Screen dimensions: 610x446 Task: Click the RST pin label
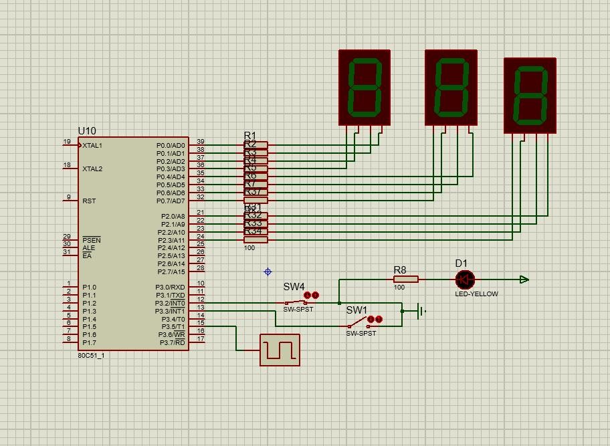(89, 201)
